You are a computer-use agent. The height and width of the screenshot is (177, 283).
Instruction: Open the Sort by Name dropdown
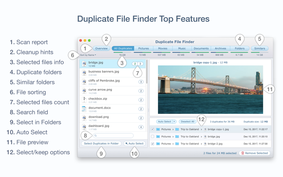click(x=88, y=55)
